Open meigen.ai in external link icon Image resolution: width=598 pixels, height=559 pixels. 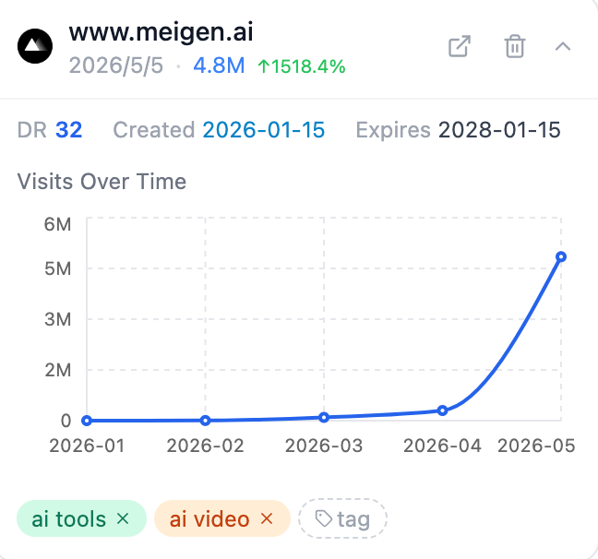click(460, 46)
